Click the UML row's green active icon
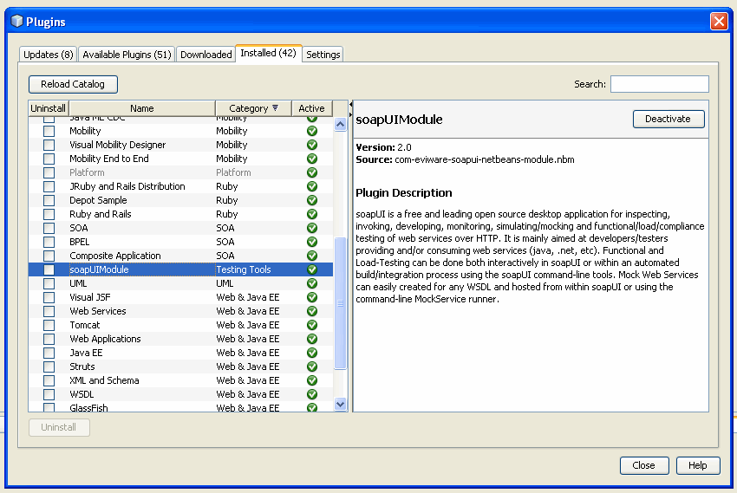The height and width of the screenshot is (493, 737). coord(311,283)
